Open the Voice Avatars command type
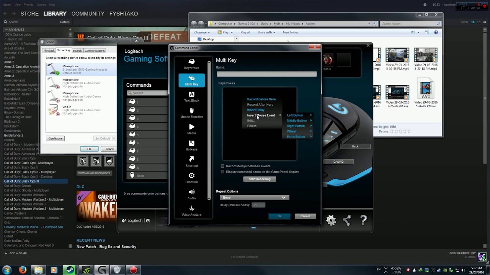Screen dimensions: 490x275 tap(191, 211)
